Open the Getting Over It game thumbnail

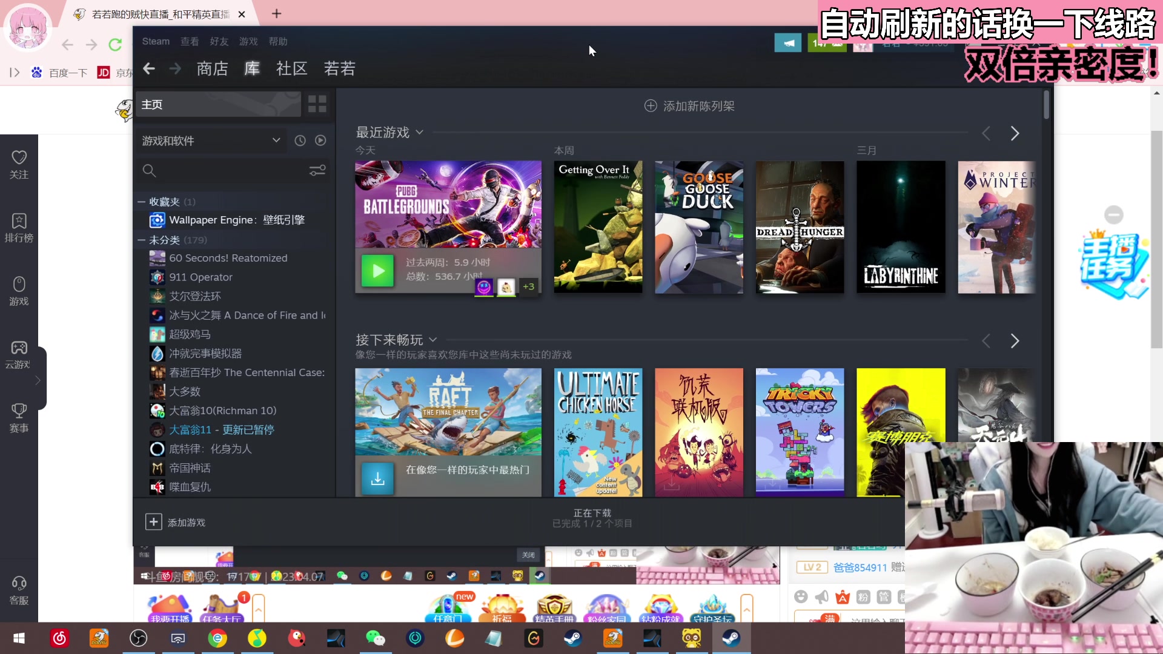pos(598,227)
